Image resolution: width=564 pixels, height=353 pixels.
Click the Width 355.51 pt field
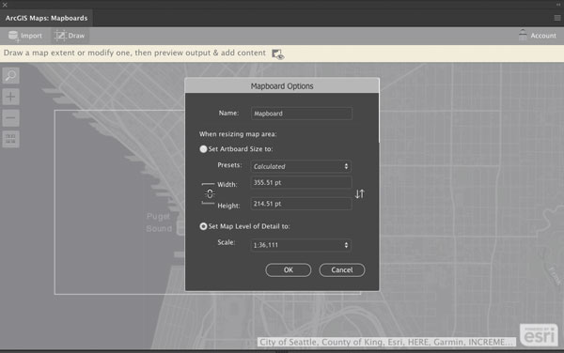(x=301, y=182)
